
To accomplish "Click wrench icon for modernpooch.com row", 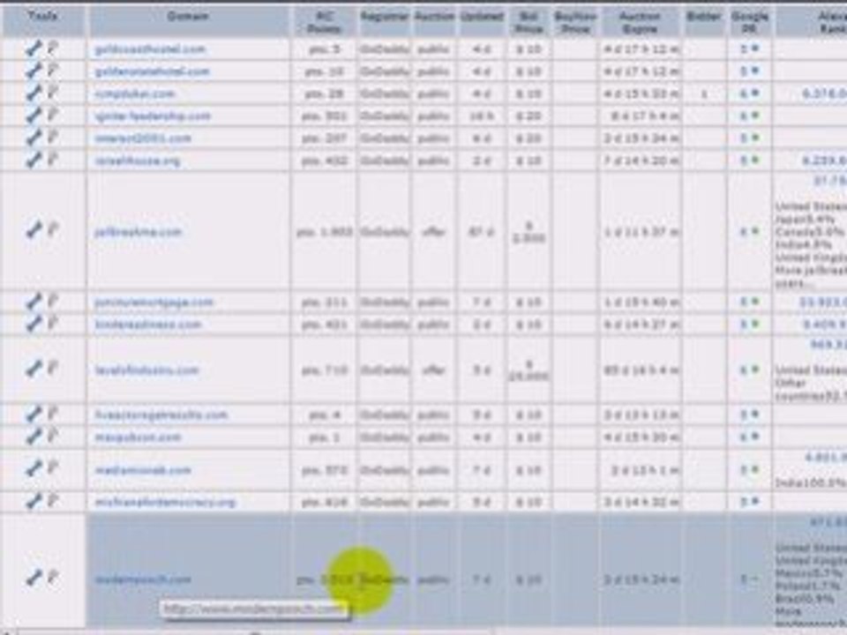I will [33, 579].
